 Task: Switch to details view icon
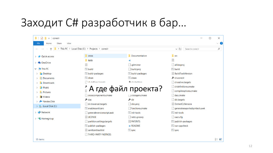[x=216, y=139]
